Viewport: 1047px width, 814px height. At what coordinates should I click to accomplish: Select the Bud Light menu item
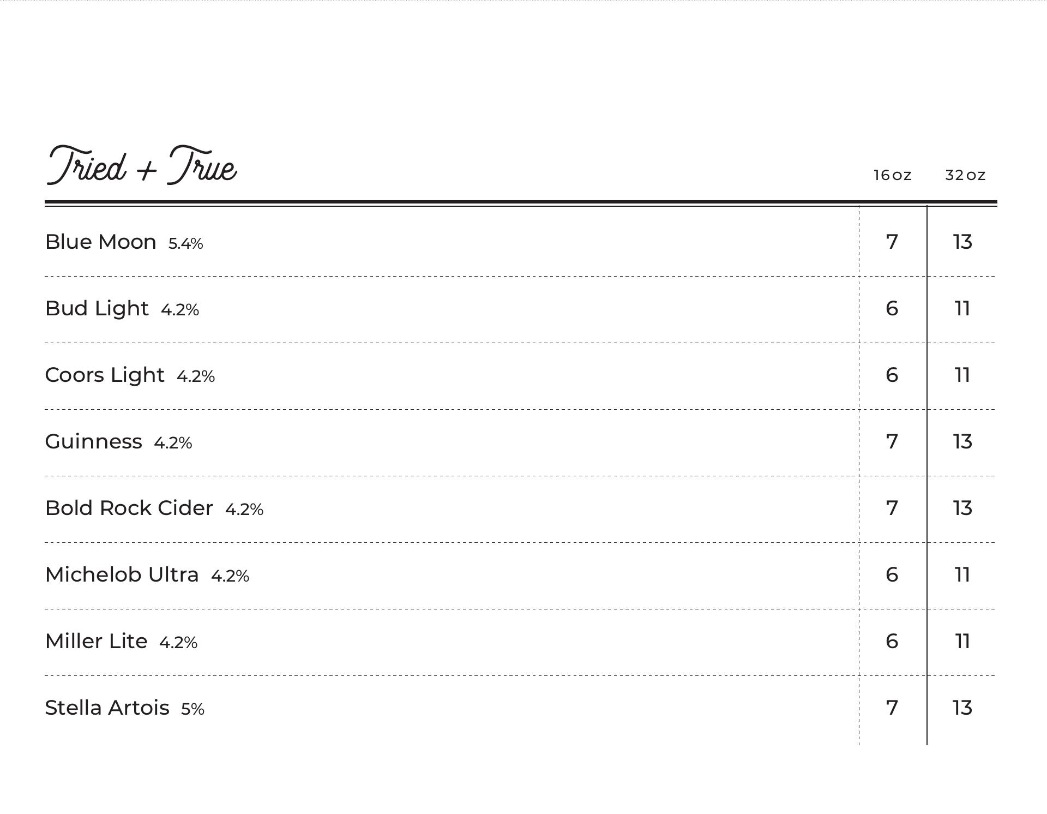(97, 308)
